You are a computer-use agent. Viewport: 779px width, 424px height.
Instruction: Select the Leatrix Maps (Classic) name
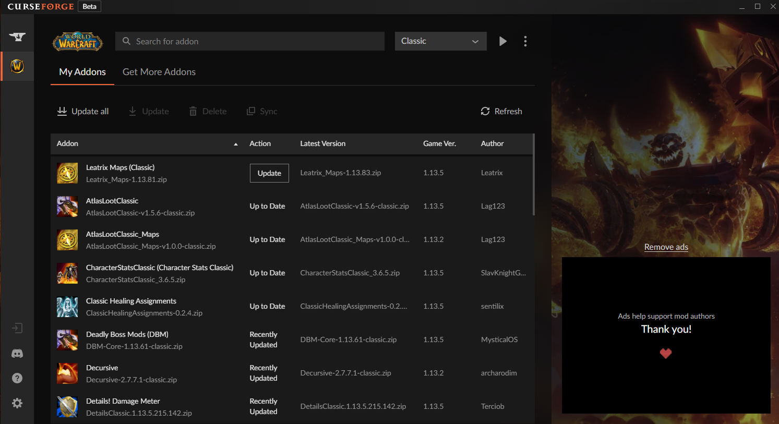coord(120,167)
